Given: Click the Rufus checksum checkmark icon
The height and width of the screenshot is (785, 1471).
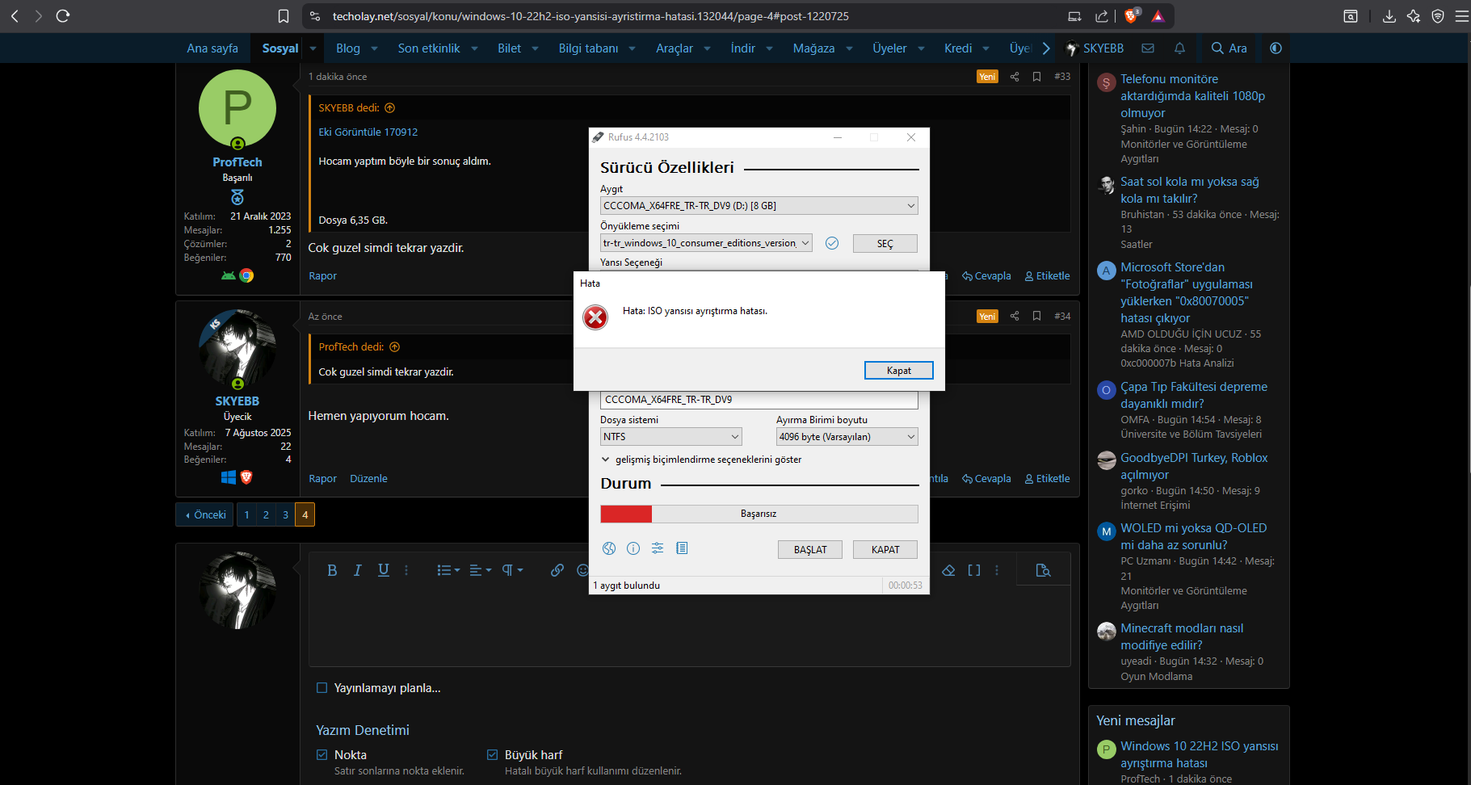Looking at the screenshot, I should pyautogui.click(x=832, y=243).
